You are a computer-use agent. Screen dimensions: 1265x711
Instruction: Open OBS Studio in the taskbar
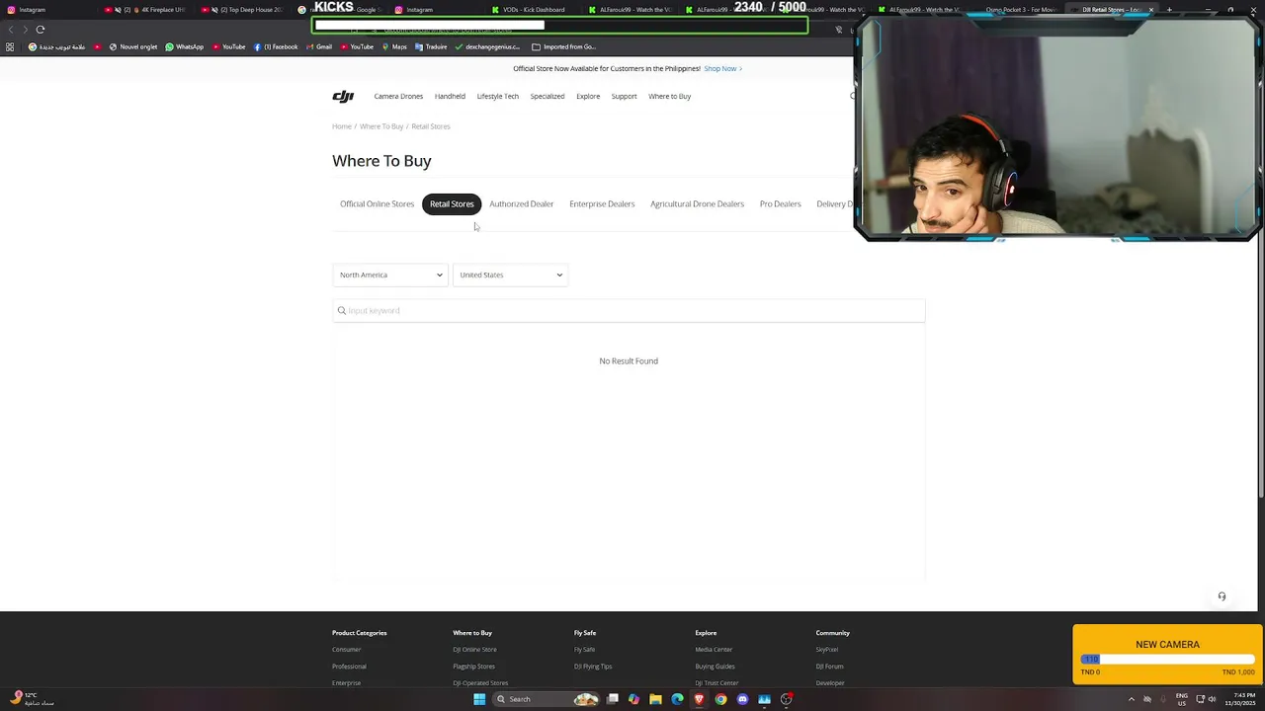pyautogui.click(x=786, y=699)
